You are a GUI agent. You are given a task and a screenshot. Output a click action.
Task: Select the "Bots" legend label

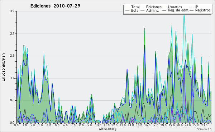[x=135, y=10]
